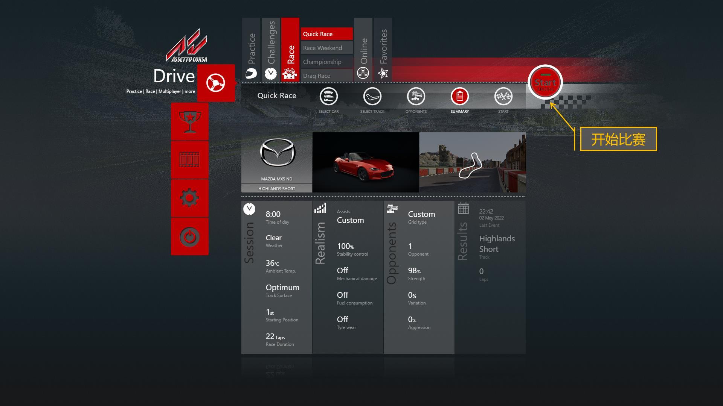This screenshot has width=723, height=406.
Task: Click the checkered flag icon under Race
Action: 290,74
